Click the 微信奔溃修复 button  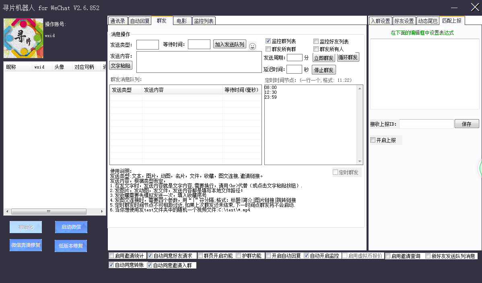26,245
